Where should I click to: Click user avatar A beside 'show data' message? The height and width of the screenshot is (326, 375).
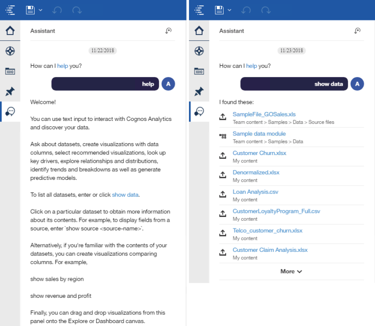tap(357, 84)
